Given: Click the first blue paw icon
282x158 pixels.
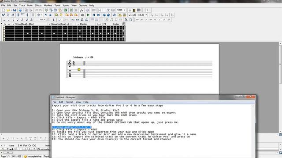Looking at the screenshot, I should 104,15.
